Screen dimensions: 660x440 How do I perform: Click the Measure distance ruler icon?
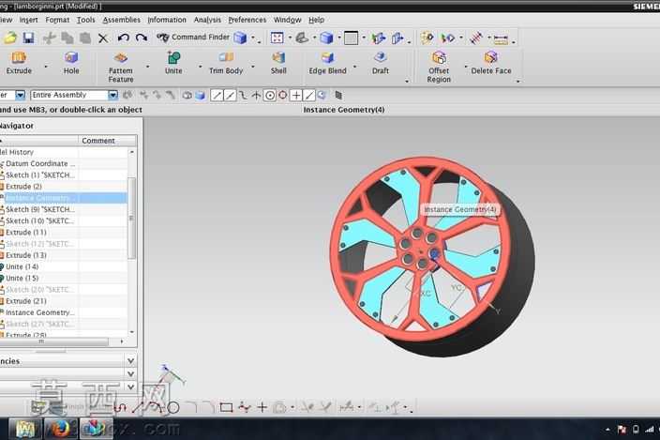[501, 38]
